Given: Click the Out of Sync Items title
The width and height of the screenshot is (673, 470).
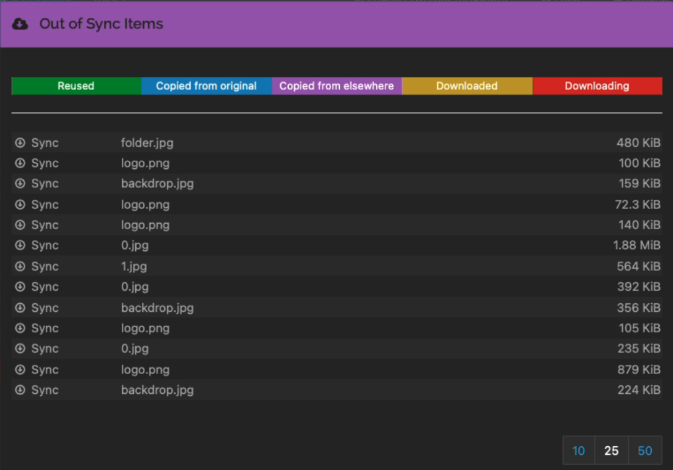Looking at the screenshot, I should (x=101, y=24).
